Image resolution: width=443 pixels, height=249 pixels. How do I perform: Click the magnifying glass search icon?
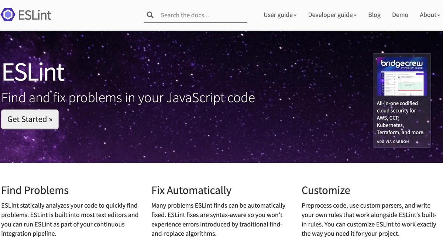point(150,15)
